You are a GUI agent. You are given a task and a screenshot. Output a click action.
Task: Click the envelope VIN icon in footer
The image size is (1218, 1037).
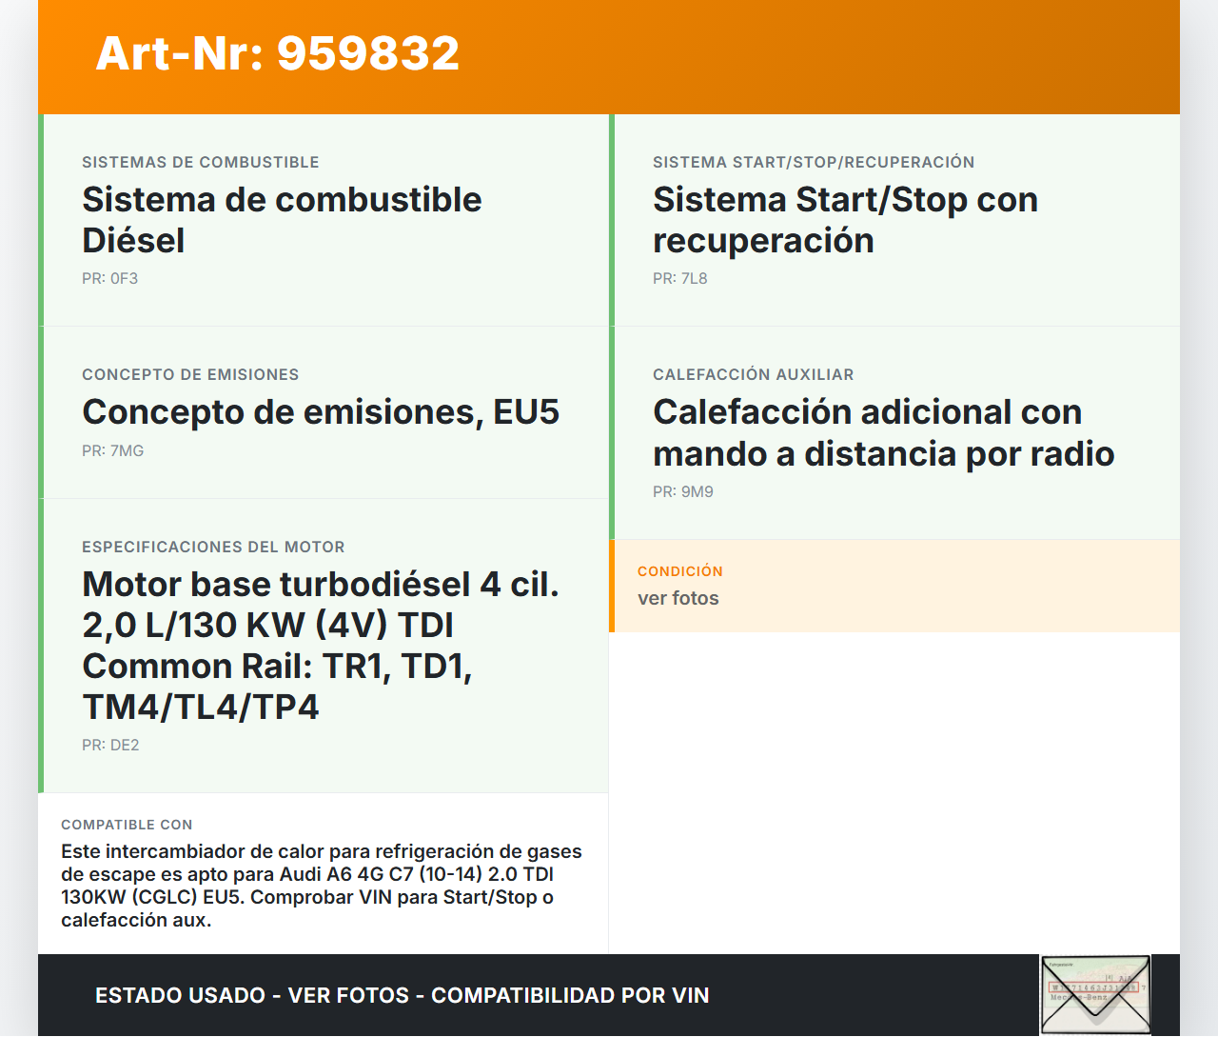(1094, 995)
